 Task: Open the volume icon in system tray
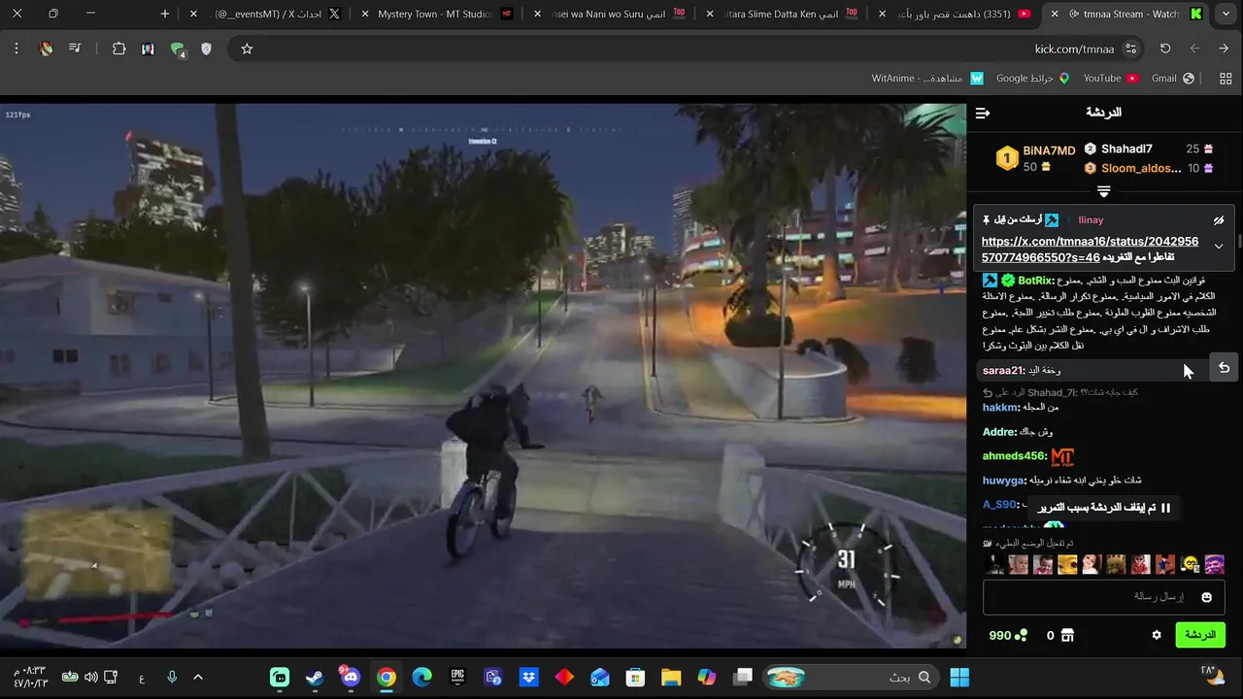(x=90, y=677)
